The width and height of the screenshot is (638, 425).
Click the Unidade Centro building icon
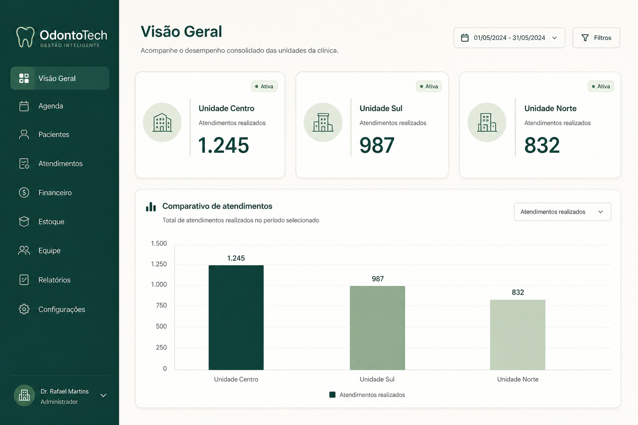pyautogui.click(x=162, y=122)
